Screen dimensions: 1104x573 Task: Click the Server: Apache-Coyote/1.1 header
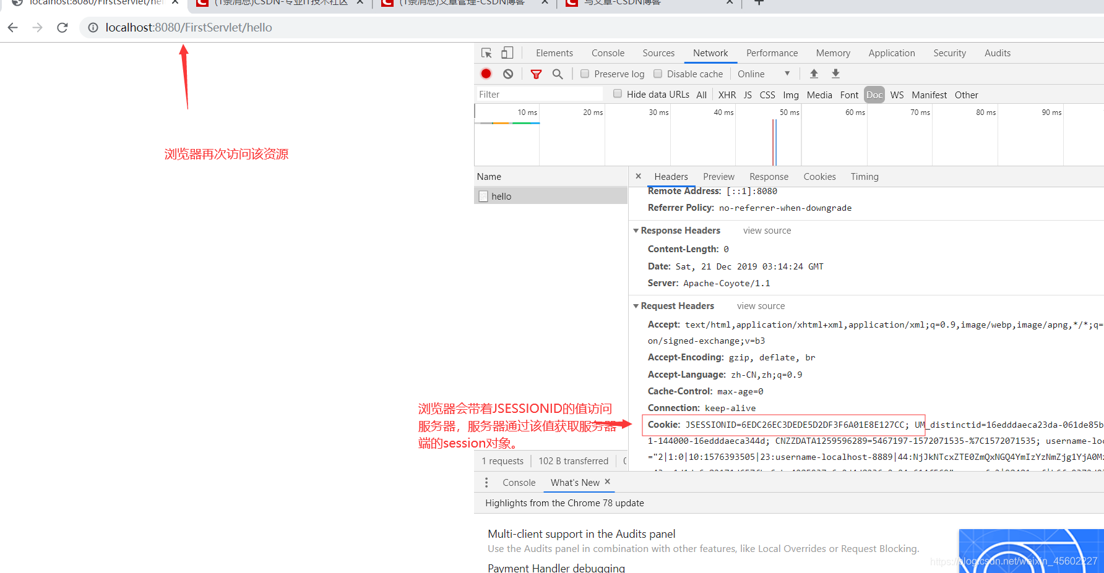709,283
